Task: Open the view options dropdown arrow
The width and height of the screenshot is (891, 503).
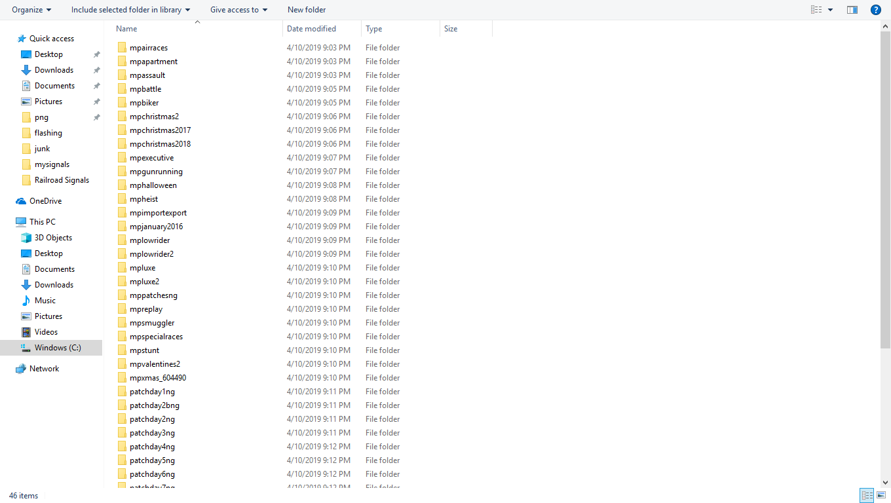Action: (831, 10)
